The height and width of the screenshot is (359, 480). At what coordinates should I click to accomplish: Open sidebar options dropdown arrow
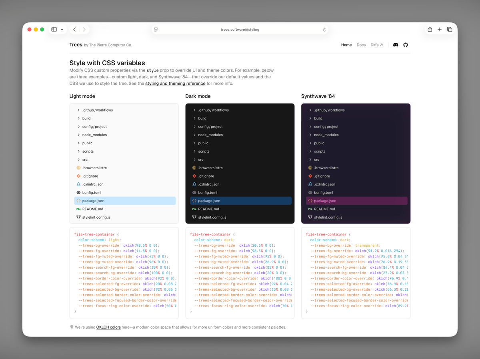coord(62,30)
